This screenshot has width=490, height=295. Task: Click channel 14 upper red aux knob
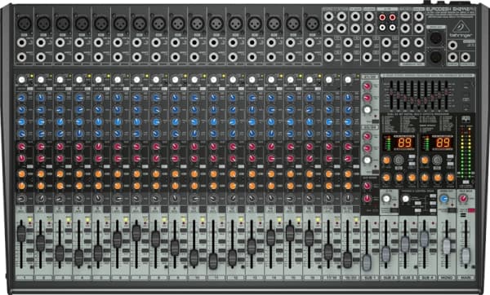tap(271, 147)
